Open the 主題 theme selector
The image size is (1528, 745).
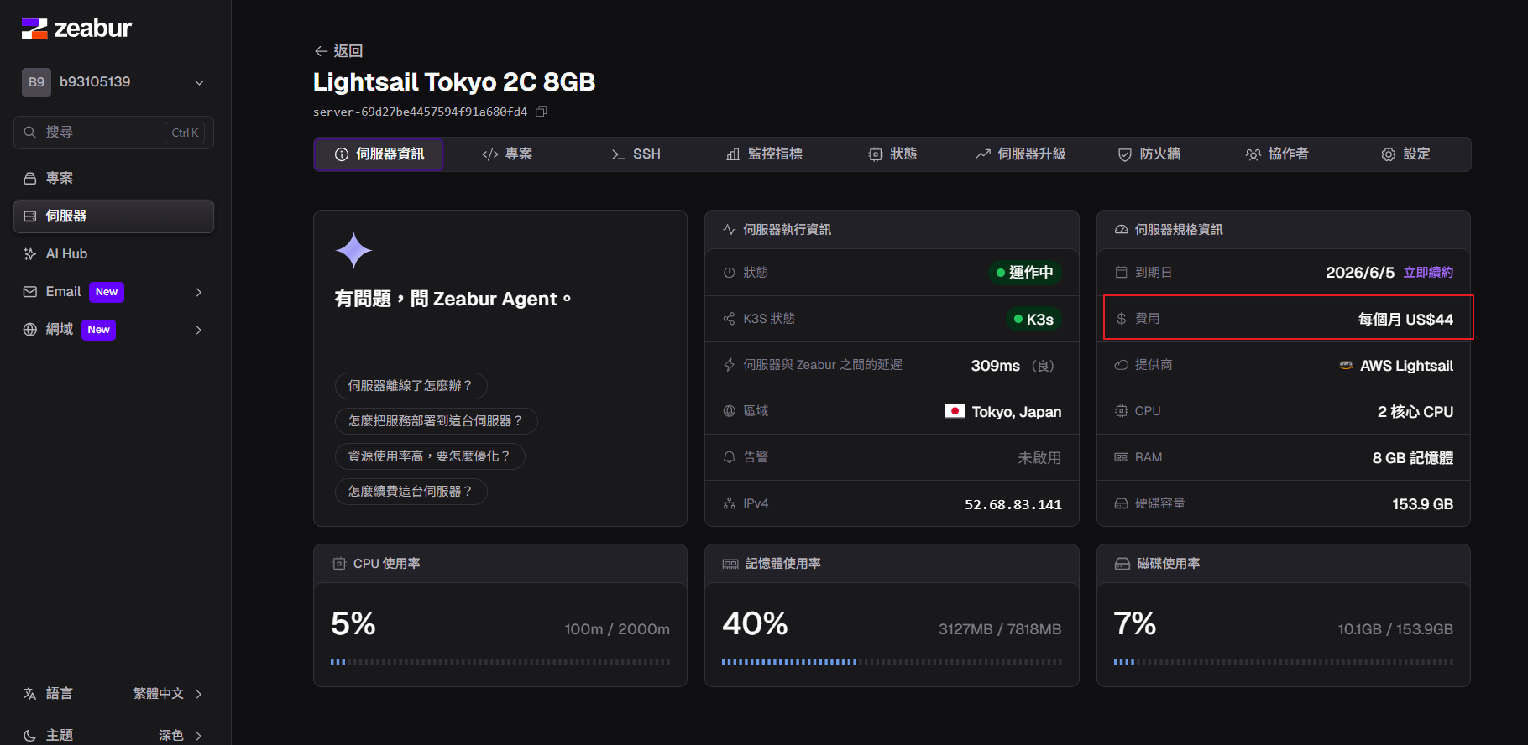pyautogui.click(x=114, y=735)
